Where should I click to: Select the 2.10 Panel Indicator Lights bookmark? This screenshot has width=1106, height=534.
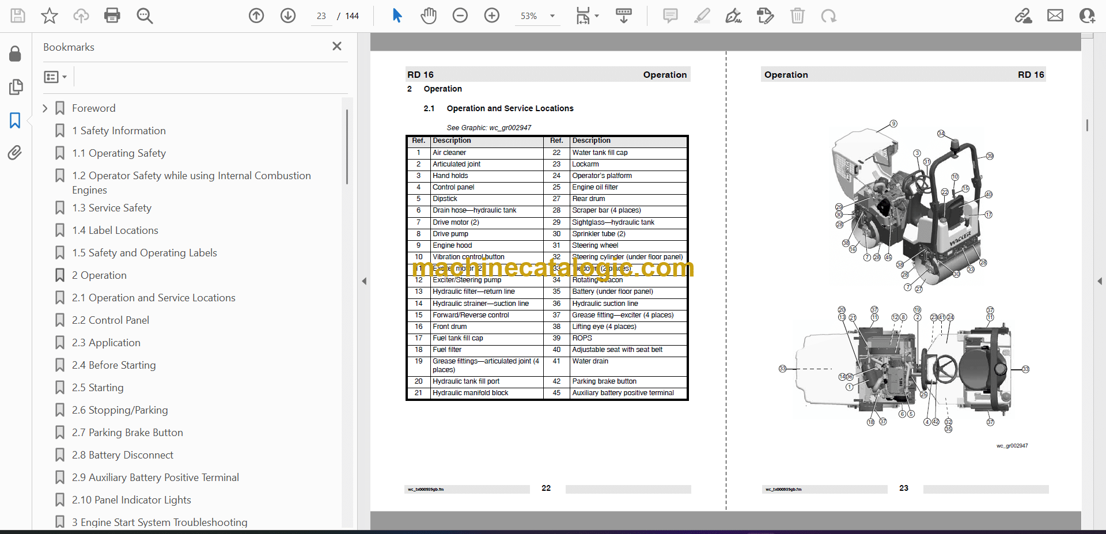131,500
